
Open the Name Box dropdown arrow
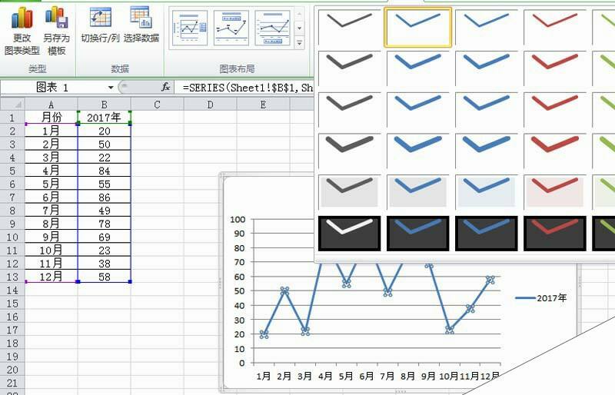(x=111, y=88)
